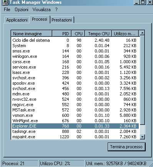Click the process list scrollbar thumb
Screen dimensions: 153x167
pos(142,80)
